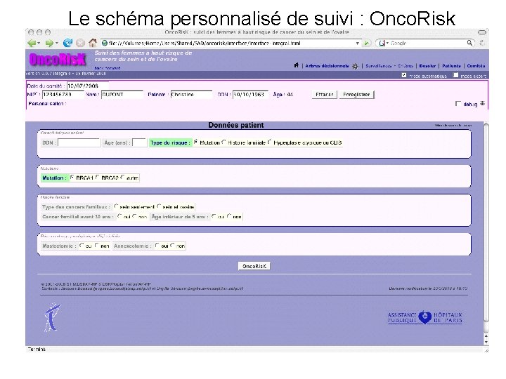Open the Google search engine selector
This screenshot has height=379, width=506.
383,43
